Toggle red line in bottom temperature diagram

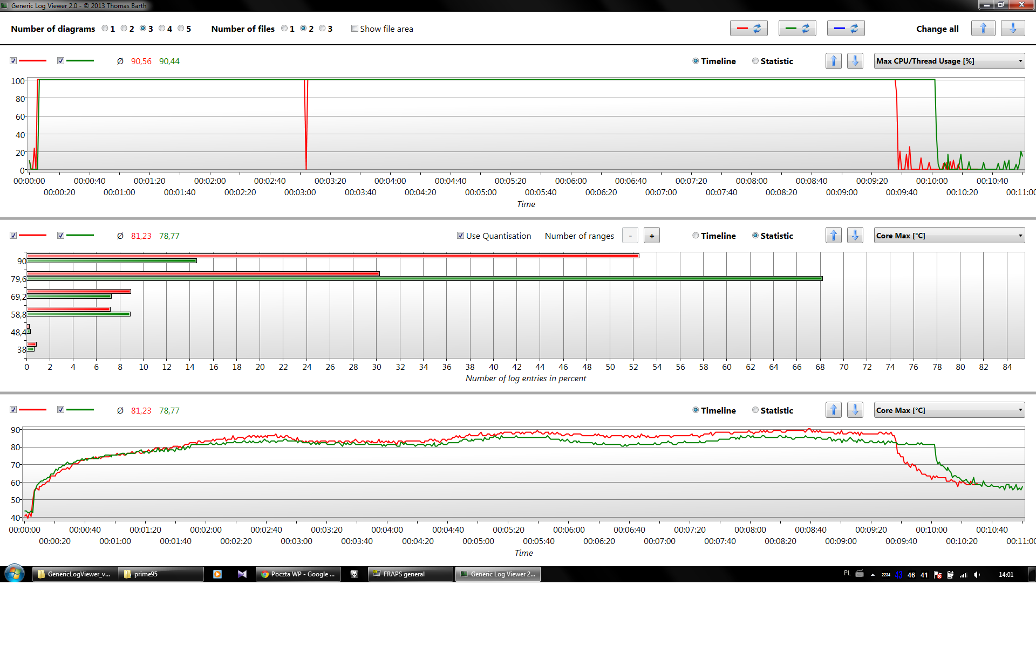point(13,410)
